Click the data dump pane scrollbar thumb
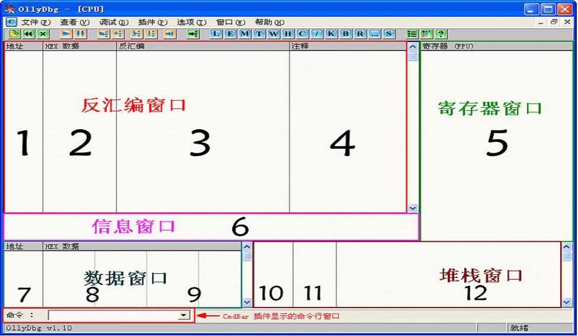Viewport: 578px width, 336px height. [247, 255]
